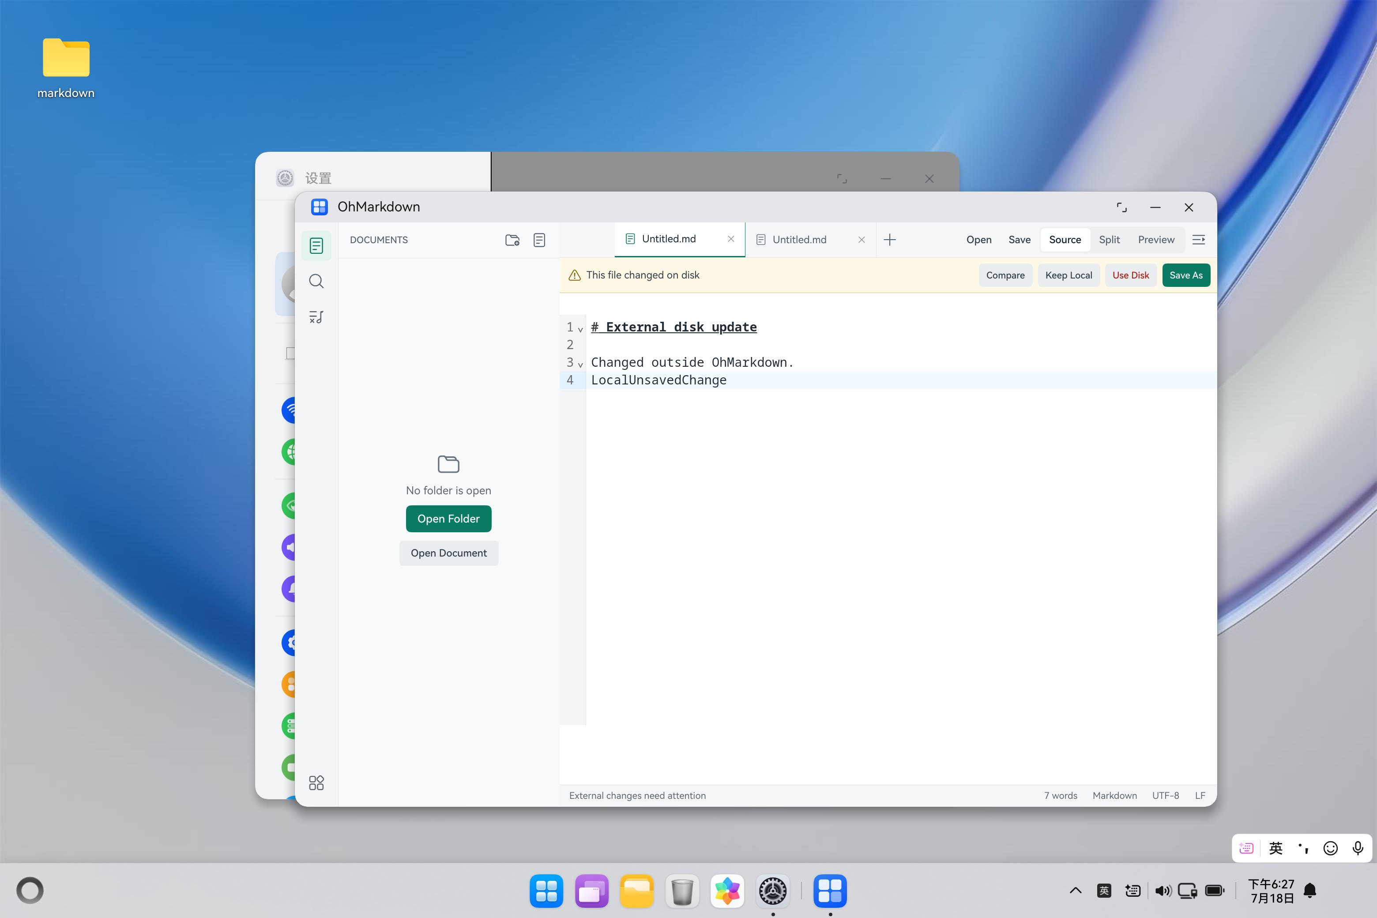Click line number 2 in the gutter
The image size is (1377, 918).
click(570, 345)
